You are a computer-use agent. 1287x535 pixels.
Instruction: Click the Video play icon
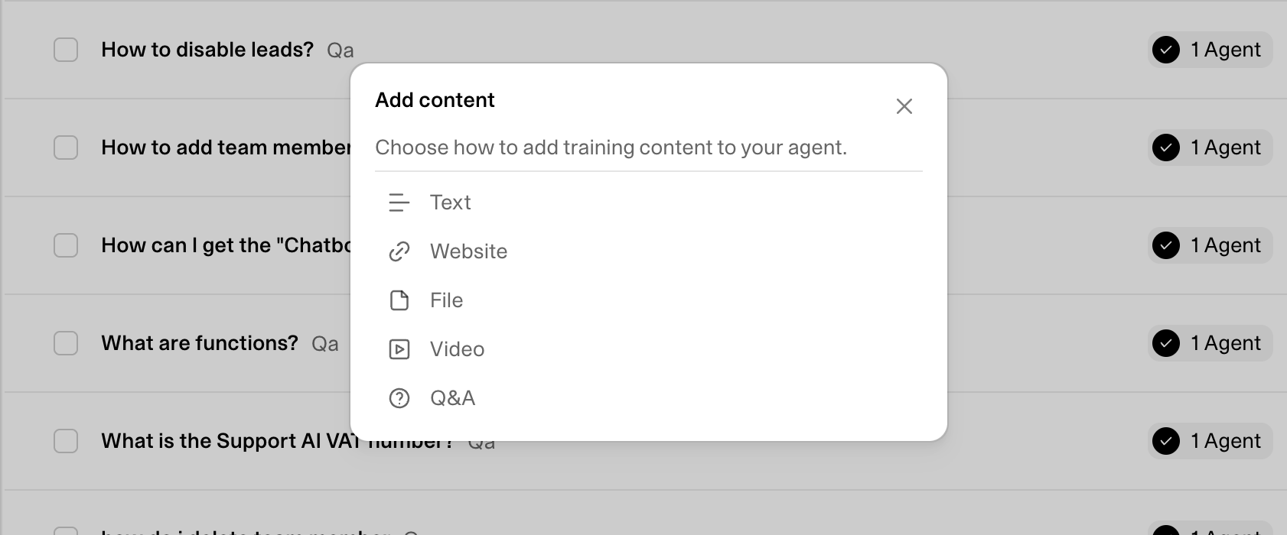click(x=399, y=349)
